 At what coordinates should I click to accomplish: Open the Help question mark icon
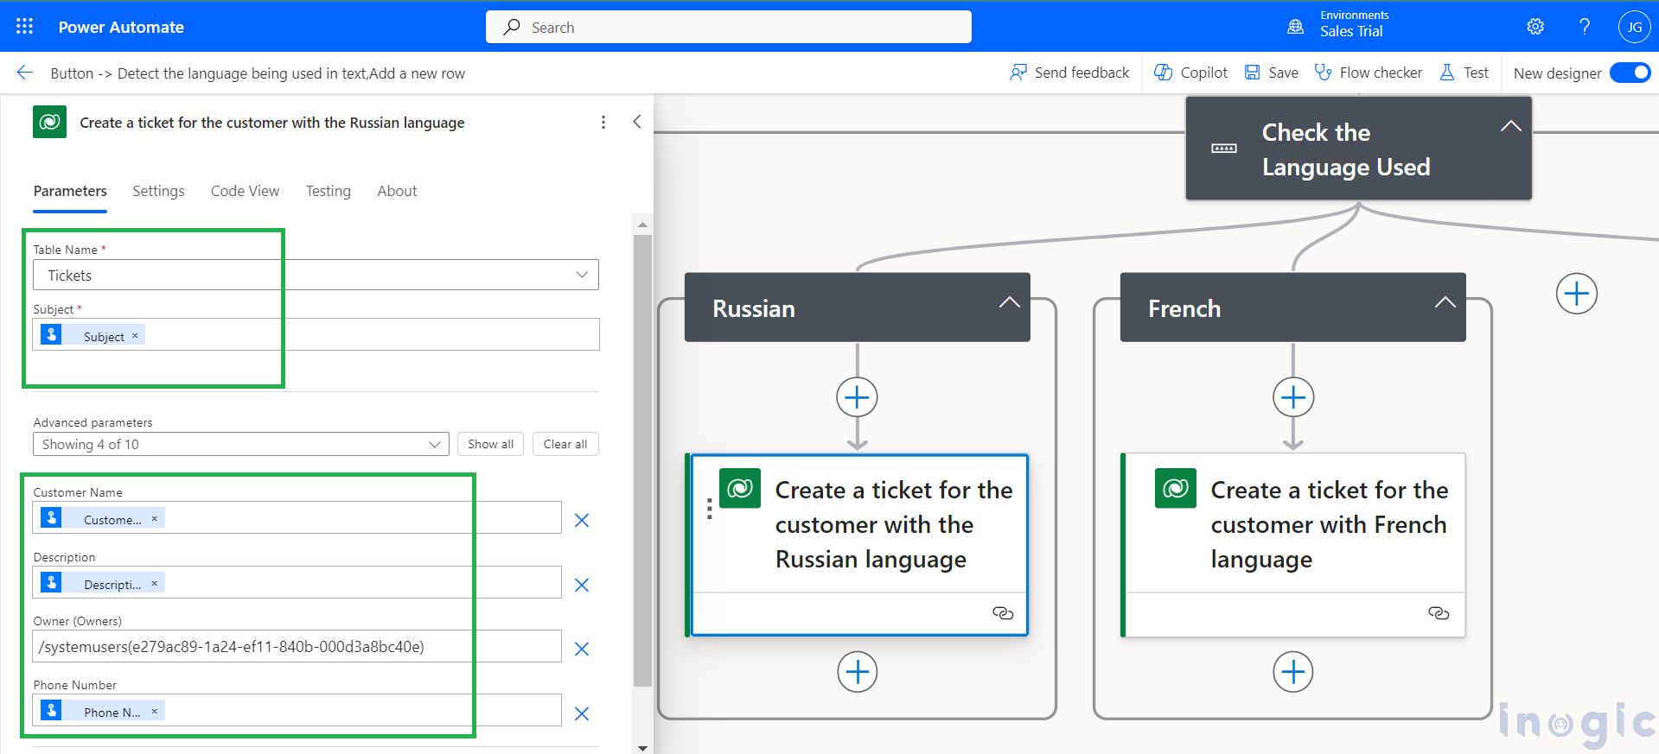point(1584,27)
